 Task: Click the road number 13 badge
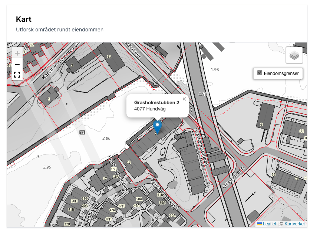pos(82,132)
